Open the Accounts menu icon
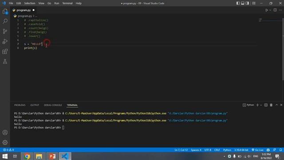 pos(5,132)
